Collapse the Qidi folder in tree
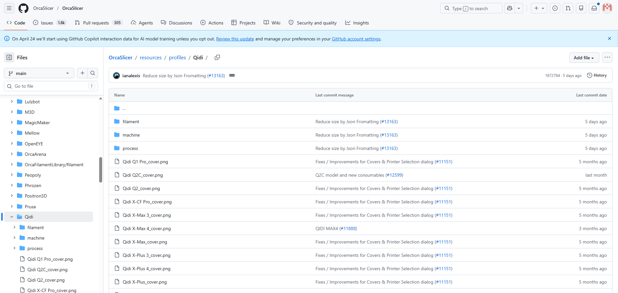Viewport: 618px width, 293px height. pos(12,217)
